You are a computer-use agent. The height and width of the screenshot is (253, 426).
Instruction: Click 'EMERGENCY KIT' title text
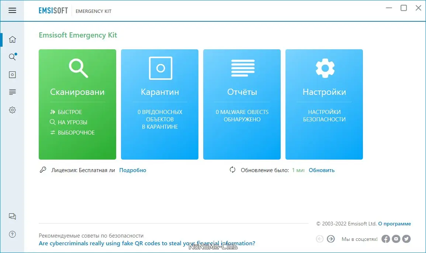[x=93, y=11]
